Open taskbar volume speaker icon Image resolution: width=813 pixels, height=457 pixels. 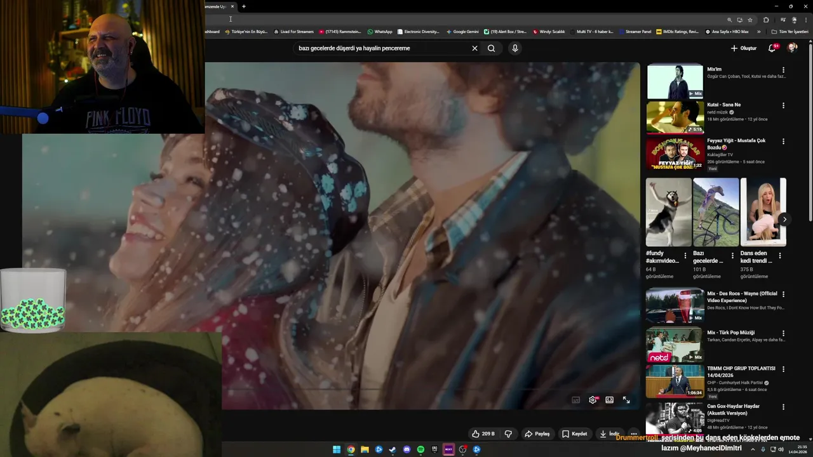781,450
